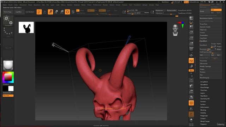The height and width of the screenshot is (127, 226).
Task: Select the Scale transform icon
Action: tap(56, 12)
